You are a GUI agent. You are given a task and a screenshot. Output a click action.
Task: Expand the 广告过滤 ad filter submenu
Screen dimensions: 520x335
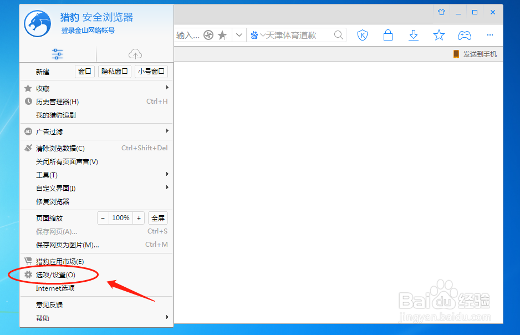click(96, 131)
